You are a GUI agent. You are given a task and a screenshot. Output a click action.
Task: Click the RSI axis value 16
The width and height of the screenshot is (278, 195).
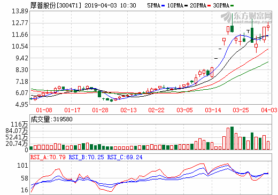point(25,190)
